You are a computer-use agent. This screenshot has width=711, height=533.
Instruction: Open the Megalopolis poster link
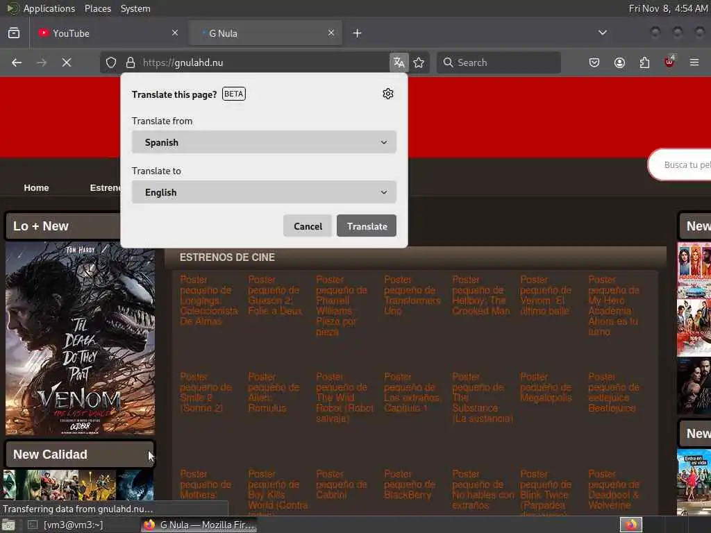(546, 387)
